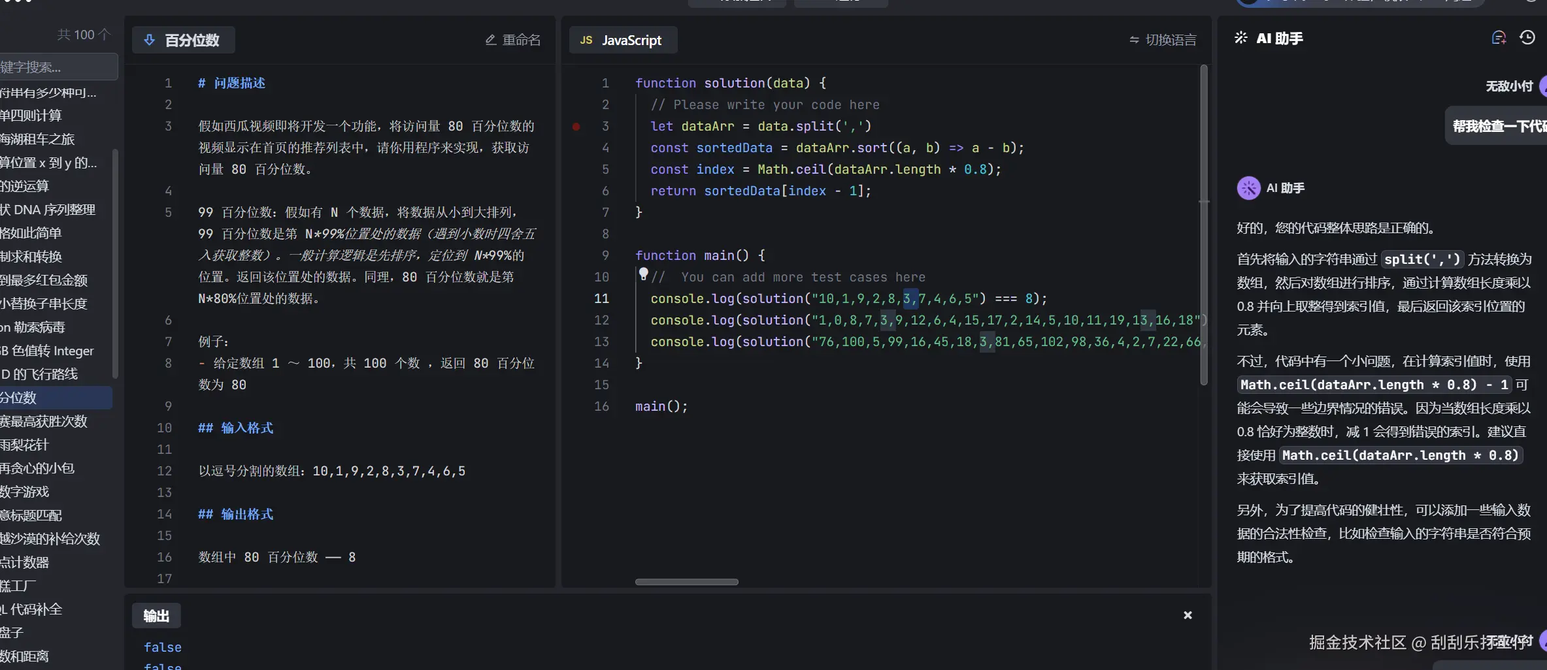Click the code editor vertical scrollbar
Image resolution: width=1547 pixels, height=670 pixels.
pos(1203,222)
